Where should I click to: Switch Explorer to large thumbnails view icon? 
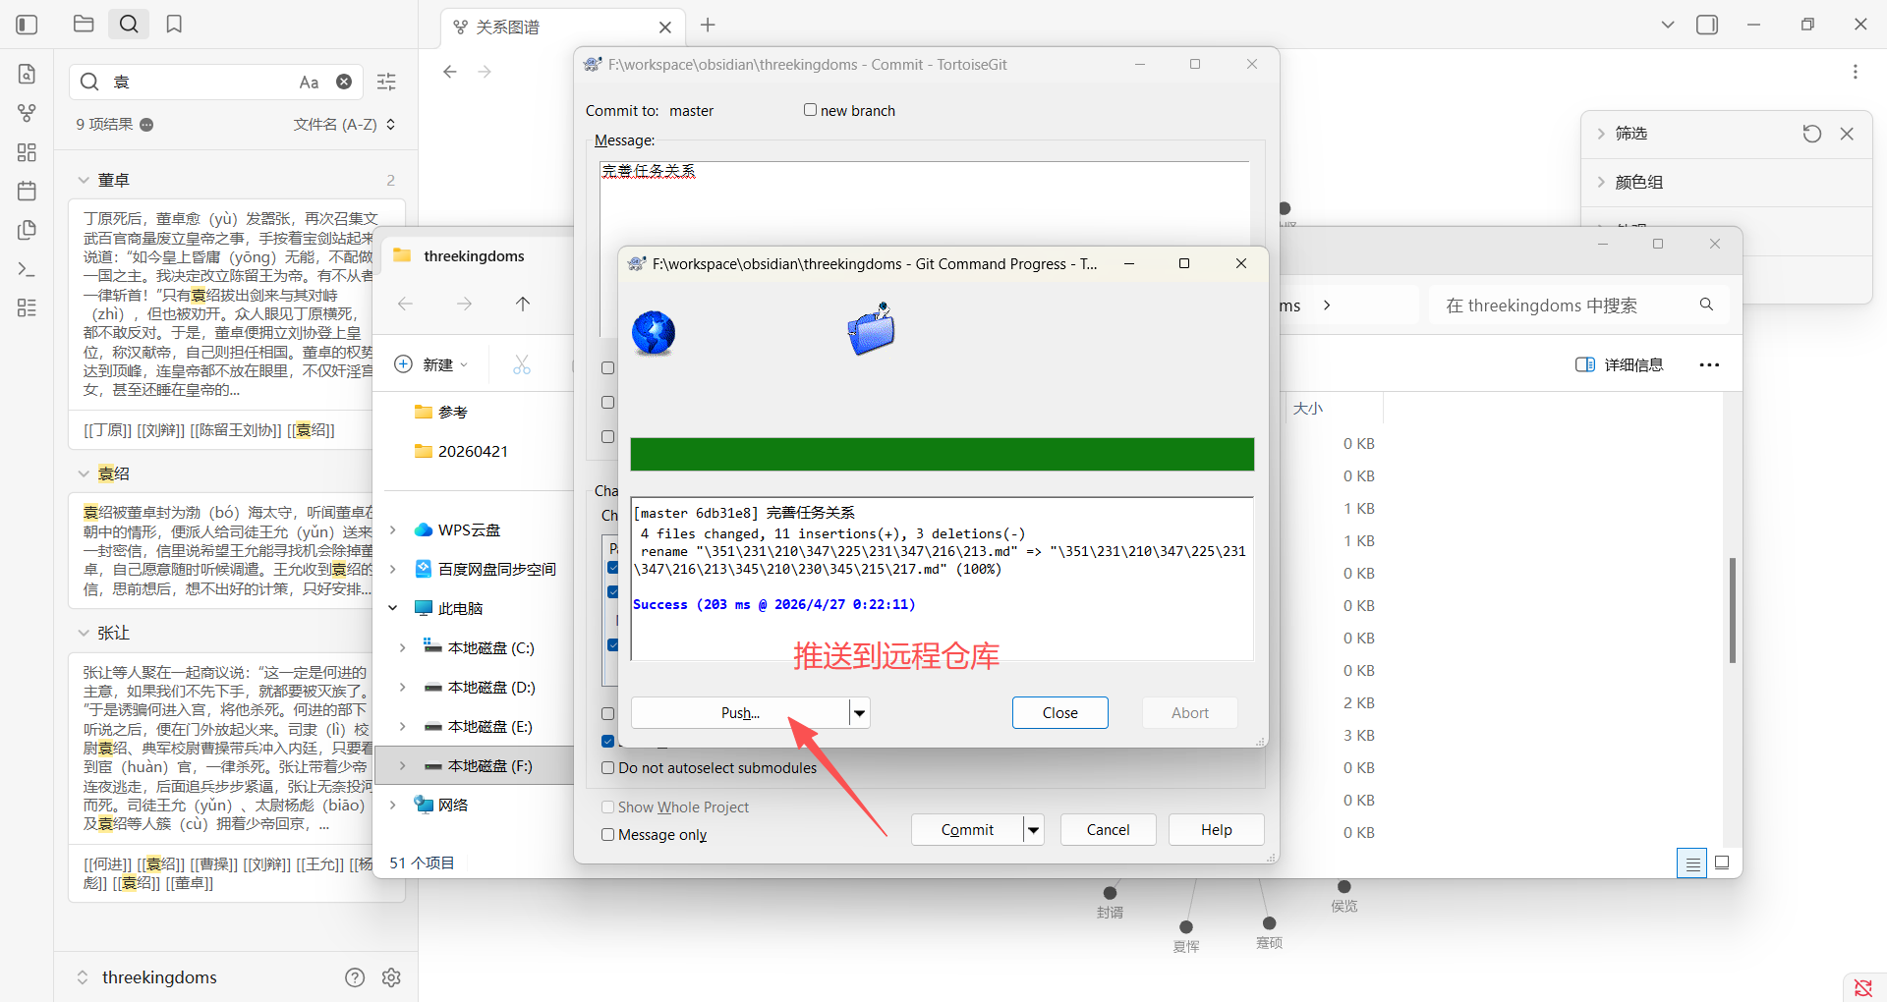1722,863
